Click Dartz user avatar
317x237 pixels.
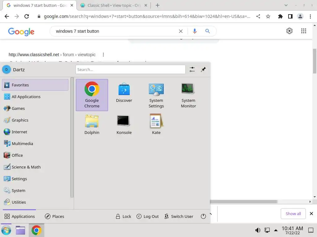pyautogui.click(x=6, y=69)
